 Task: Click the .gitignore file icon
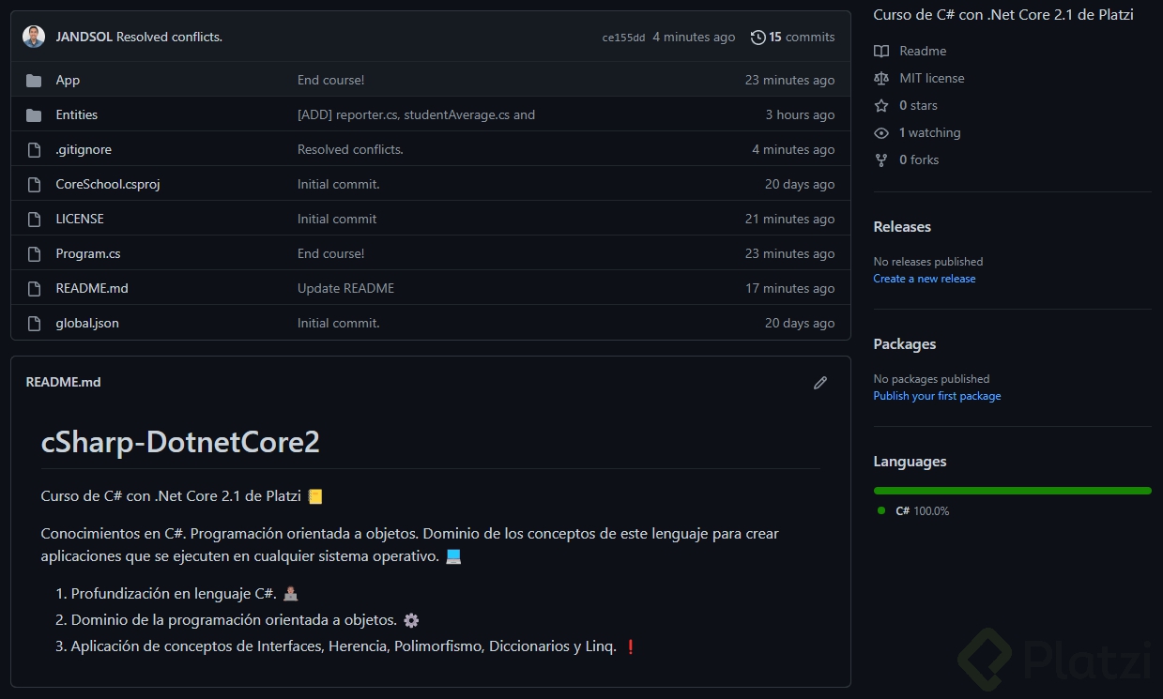tap(34, 150)
